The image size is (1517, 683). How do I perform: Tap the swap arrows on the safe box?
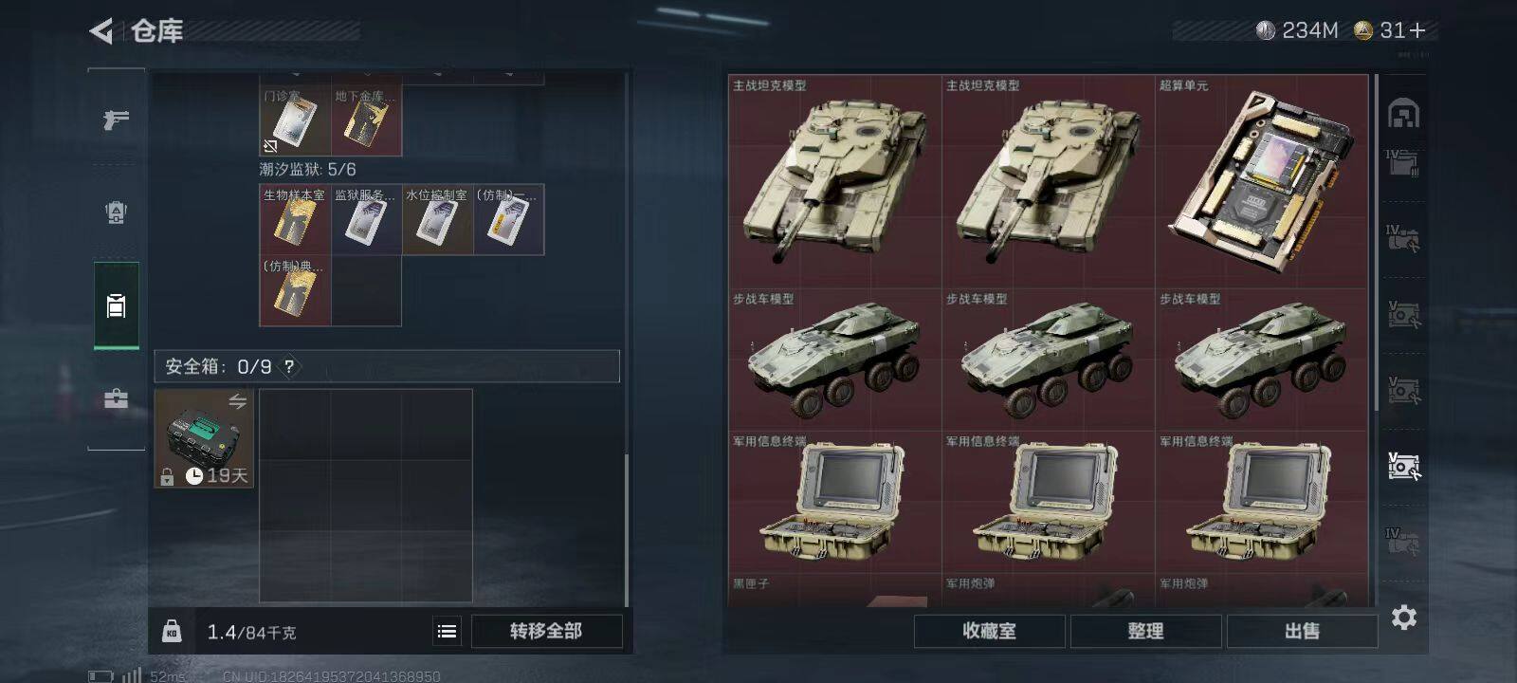coord(237,401)
